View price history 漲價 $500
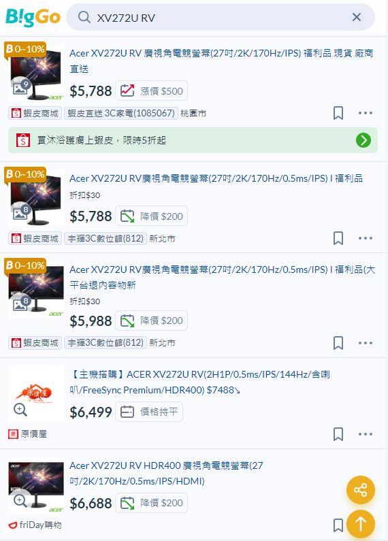The image size is (388, 541). [151, 91]
